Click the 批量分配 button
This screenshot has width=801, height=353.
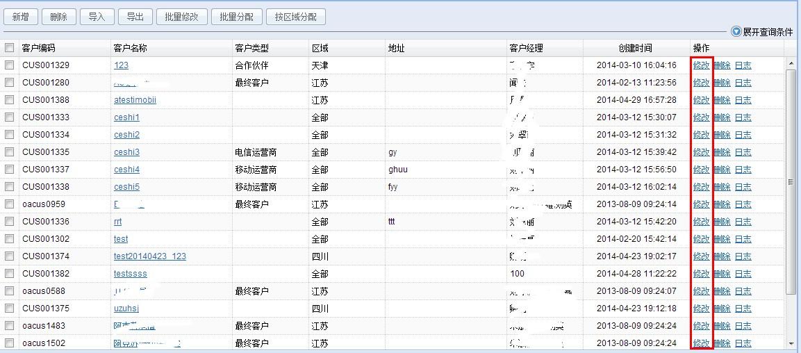236,17
